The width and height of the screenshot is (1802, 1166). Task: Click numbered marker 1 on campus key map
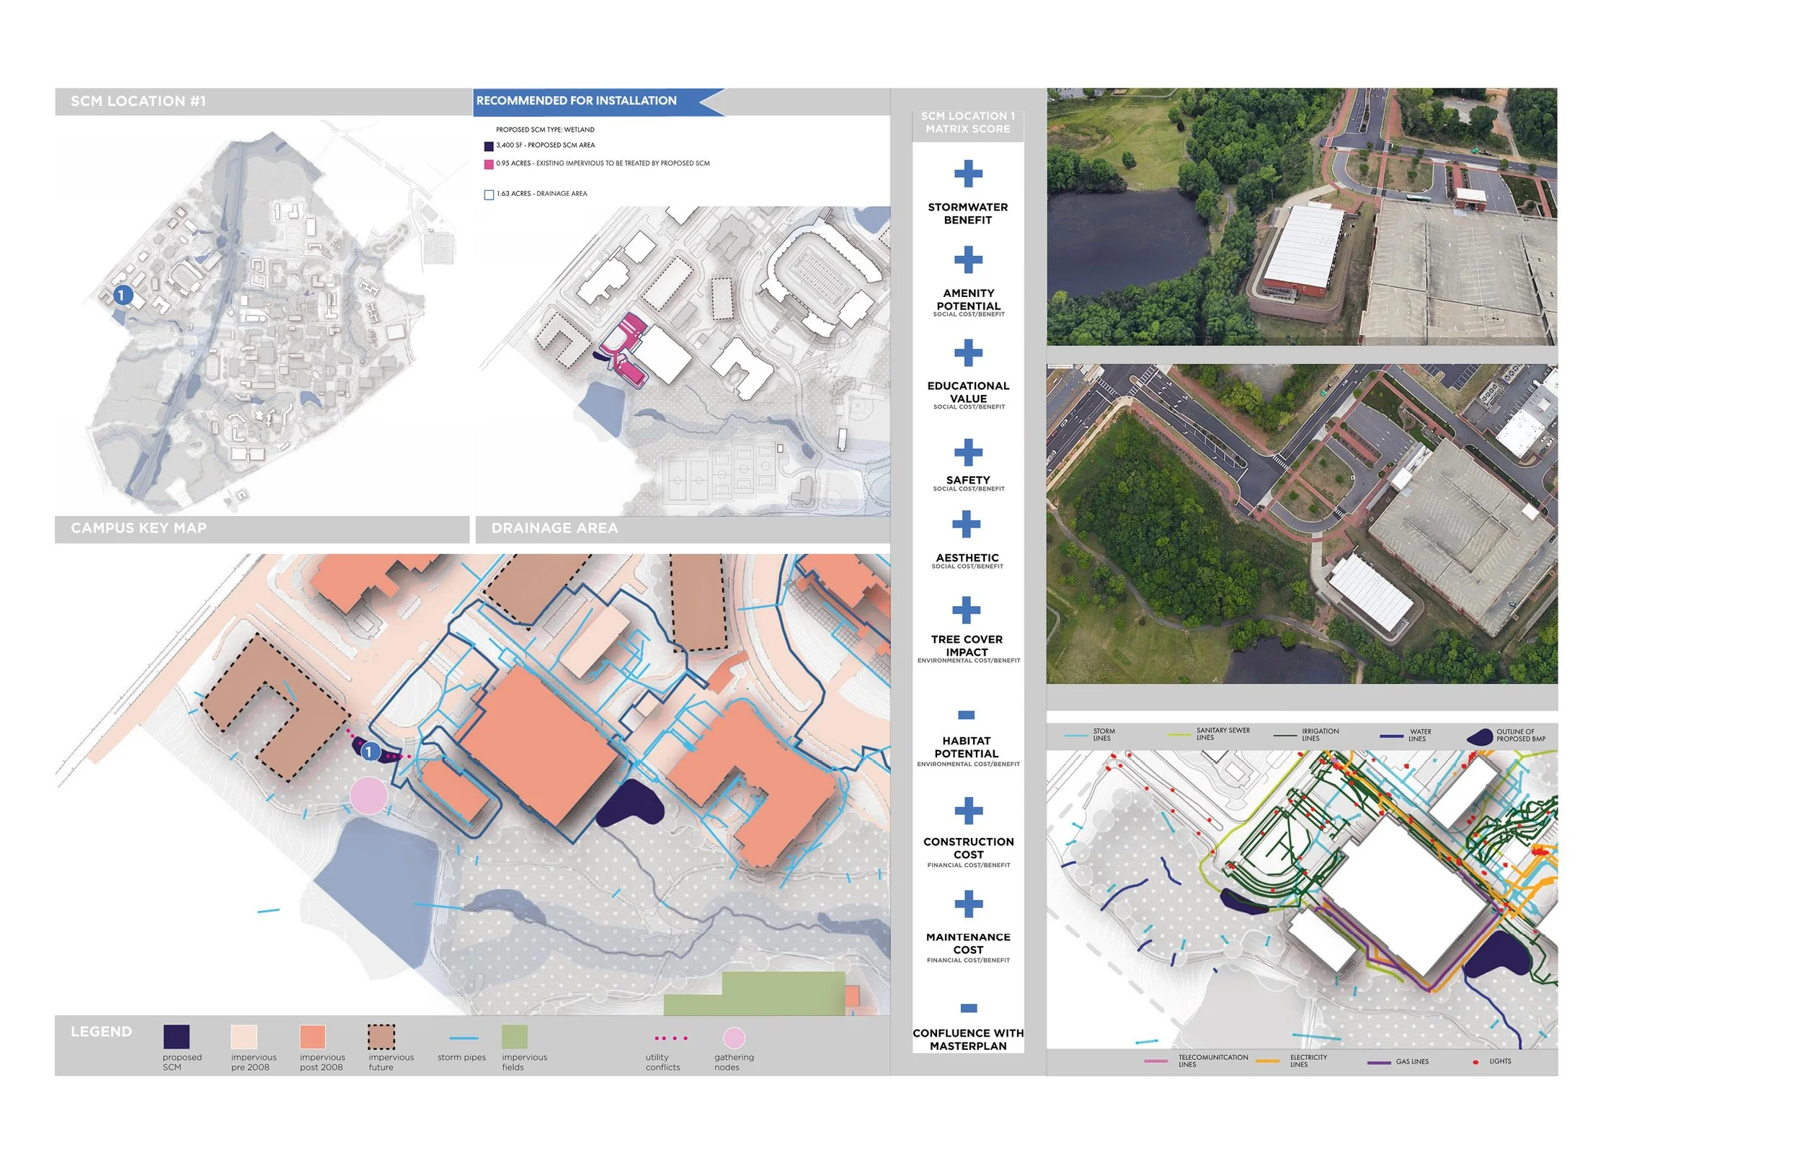click(x=123, y=295)
